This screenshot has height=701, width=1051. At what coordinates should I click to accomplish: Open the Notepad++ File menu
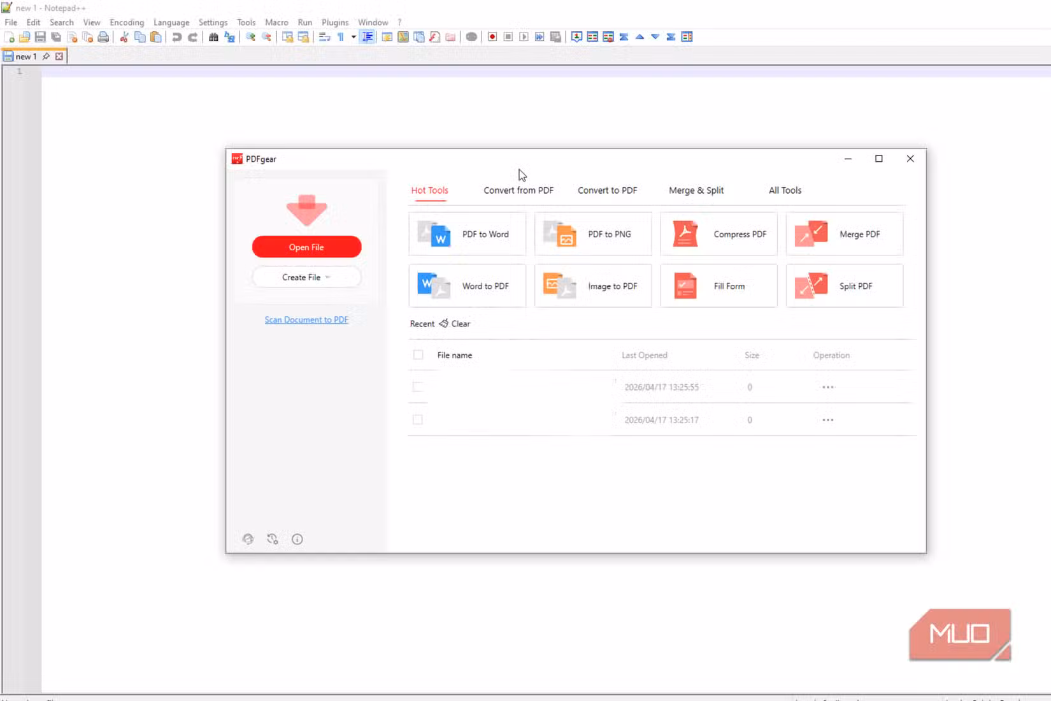[x=11, y=22]
